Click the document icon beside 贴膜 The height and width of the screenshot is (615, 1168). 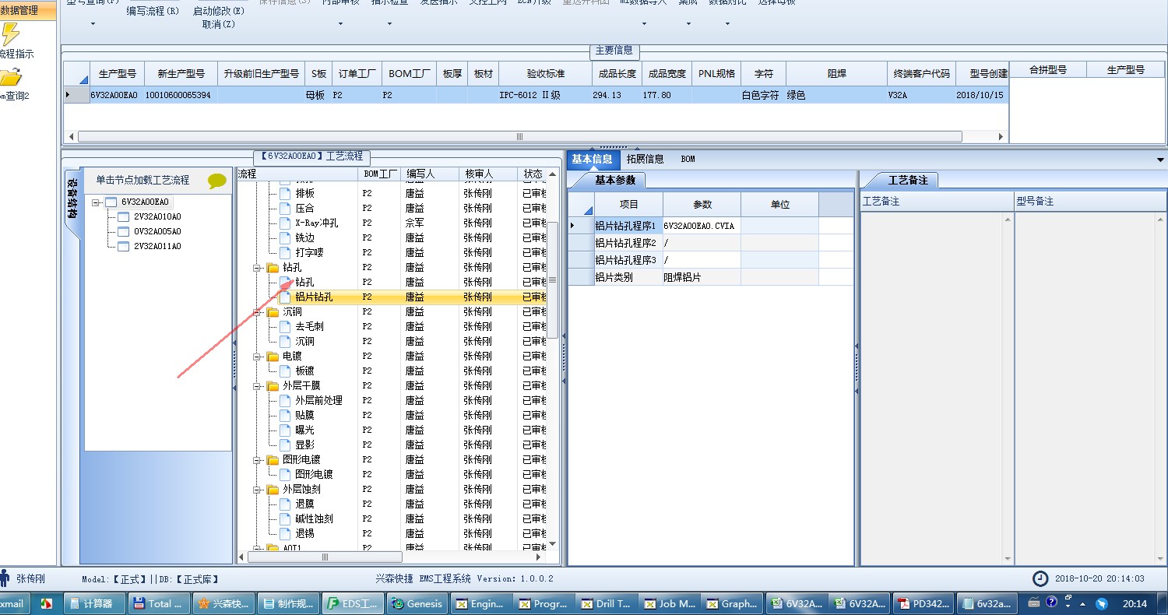pos(284,415)
